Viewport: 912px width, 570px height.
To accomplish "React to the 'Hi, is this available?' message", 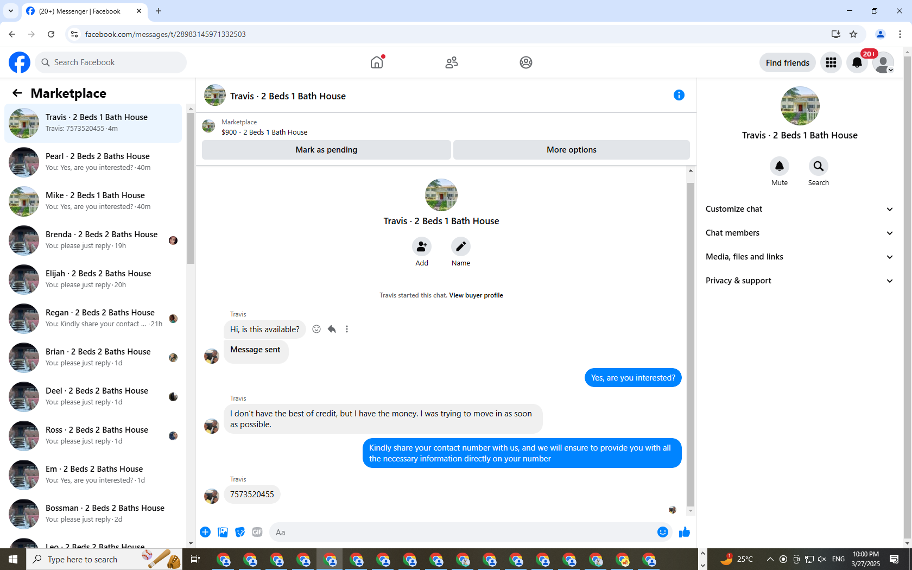I will pyautogui.click(x=316, y=329).
